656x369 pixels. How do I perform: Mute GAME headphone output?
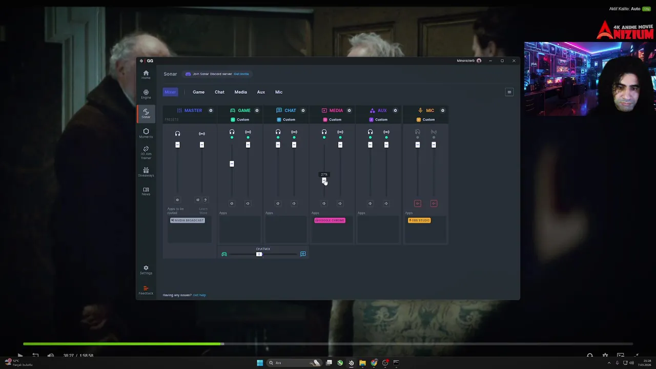[232, 203]
